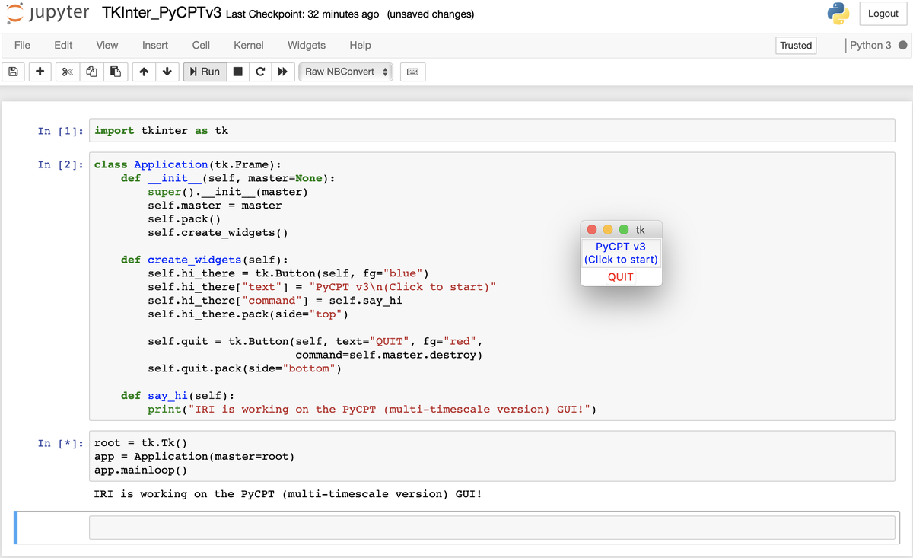Open the Cell menu
913x558 pixels.
(201, 45)
